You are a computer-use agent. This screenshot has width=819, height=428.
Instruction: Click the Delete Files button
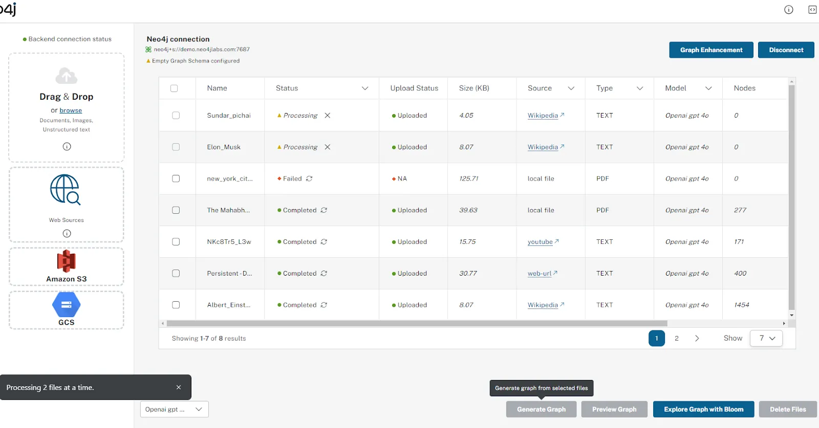tap(788, 409)
